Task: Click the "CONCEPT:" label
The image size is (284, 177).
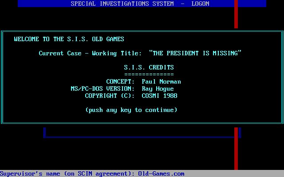Action: click(120, 81)
